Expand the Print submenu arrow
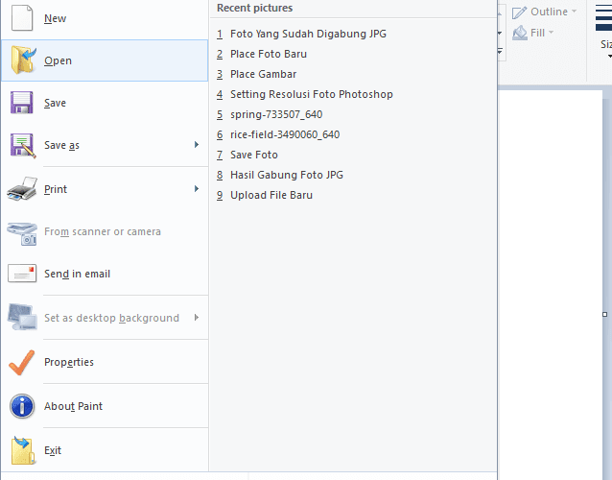The width and height of the screenshot is (612, 480). tap(197, 189)
